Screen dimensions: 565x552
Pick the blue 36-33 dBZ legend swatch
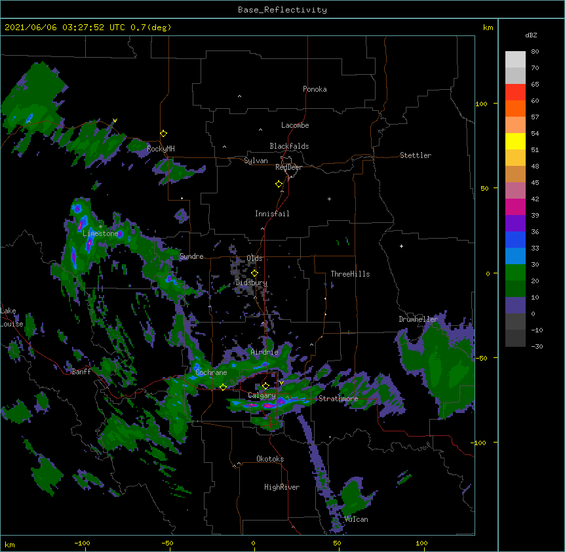[x=515, y=239]
